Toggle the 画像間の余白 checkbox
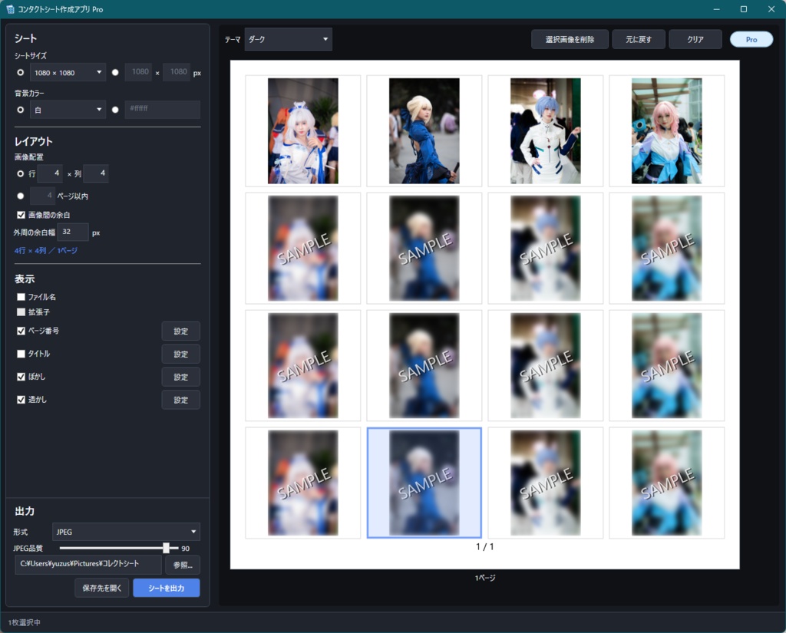The image size is (786, 633). tap(21, 215)
